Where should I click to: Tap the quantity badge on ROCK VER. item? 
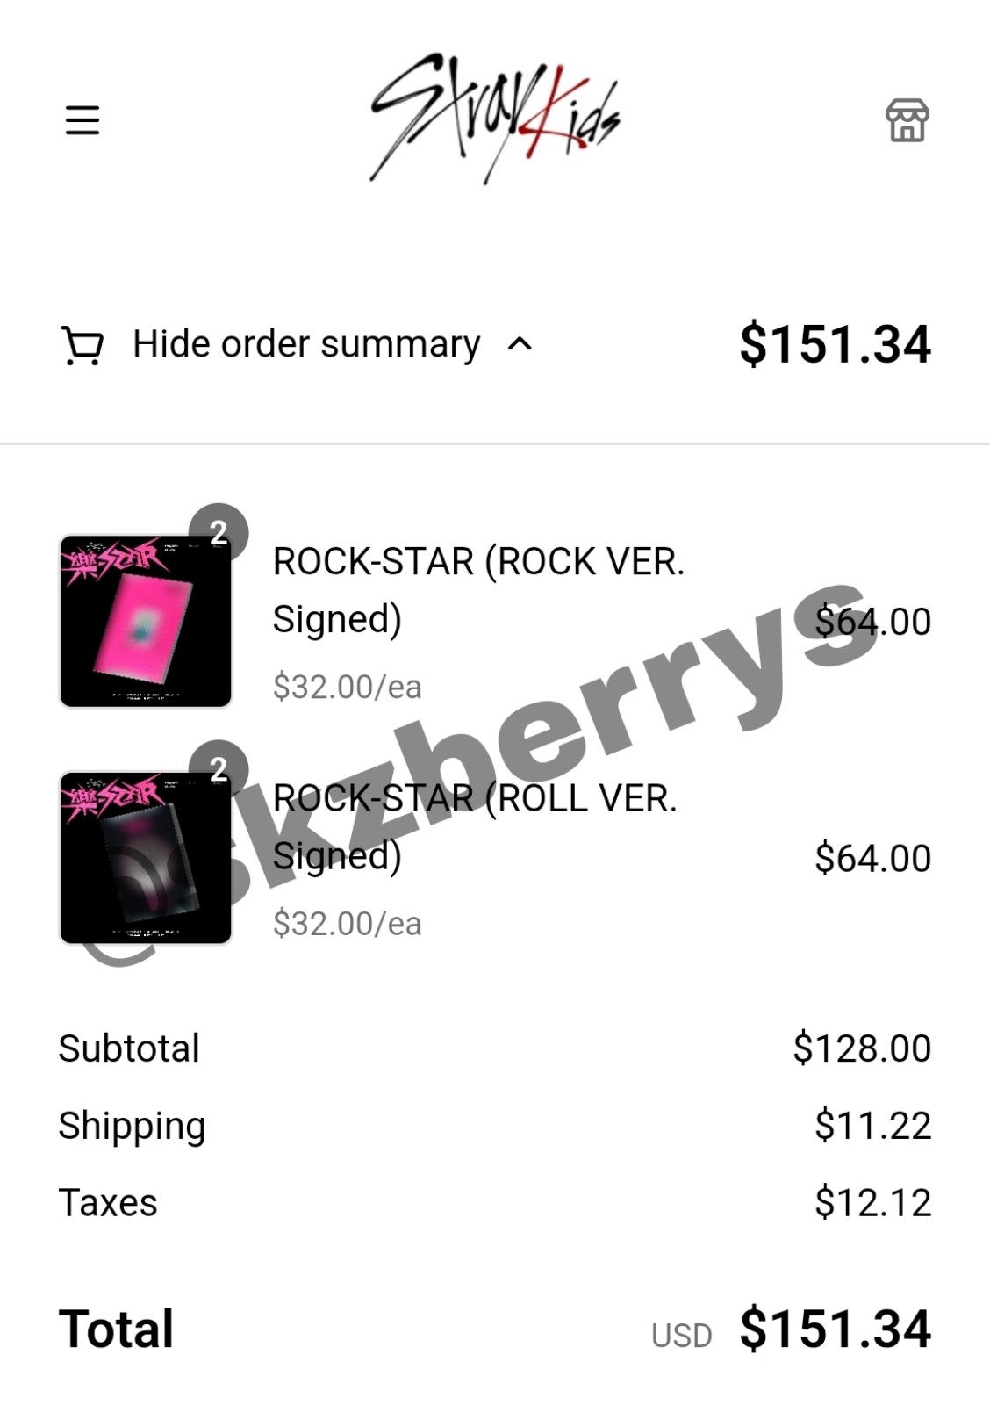tap(219, 532)
